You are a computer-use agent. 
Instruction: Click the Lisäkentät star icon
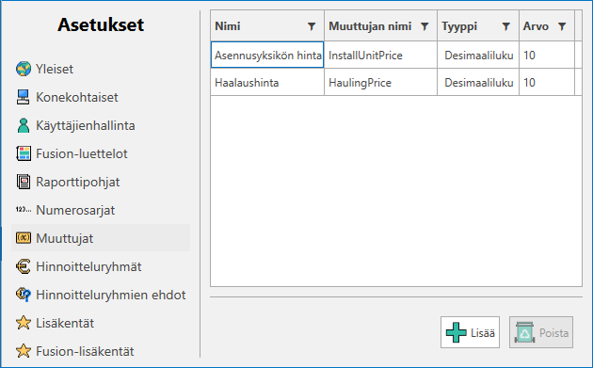[x=24, y=323]
